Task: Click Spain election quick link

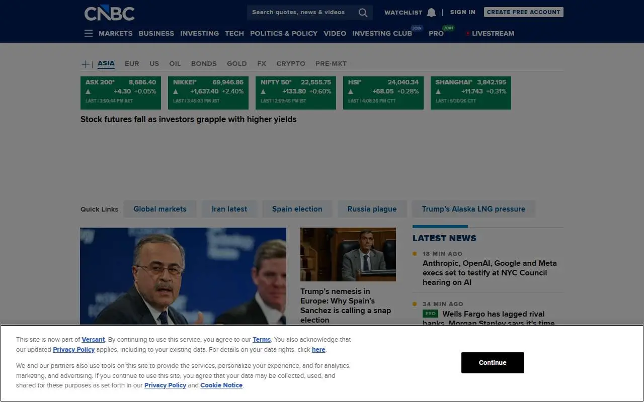Action: 297,209
